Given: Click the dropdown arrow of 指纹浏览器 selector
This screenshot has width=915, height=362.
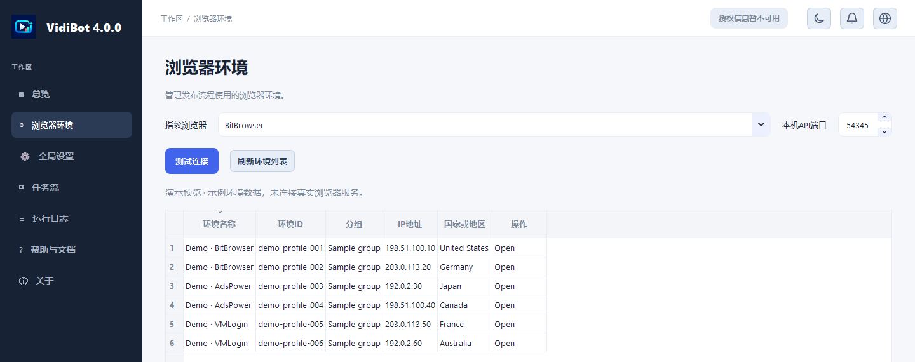Looking at the screenshot, I should pos(761,125).
